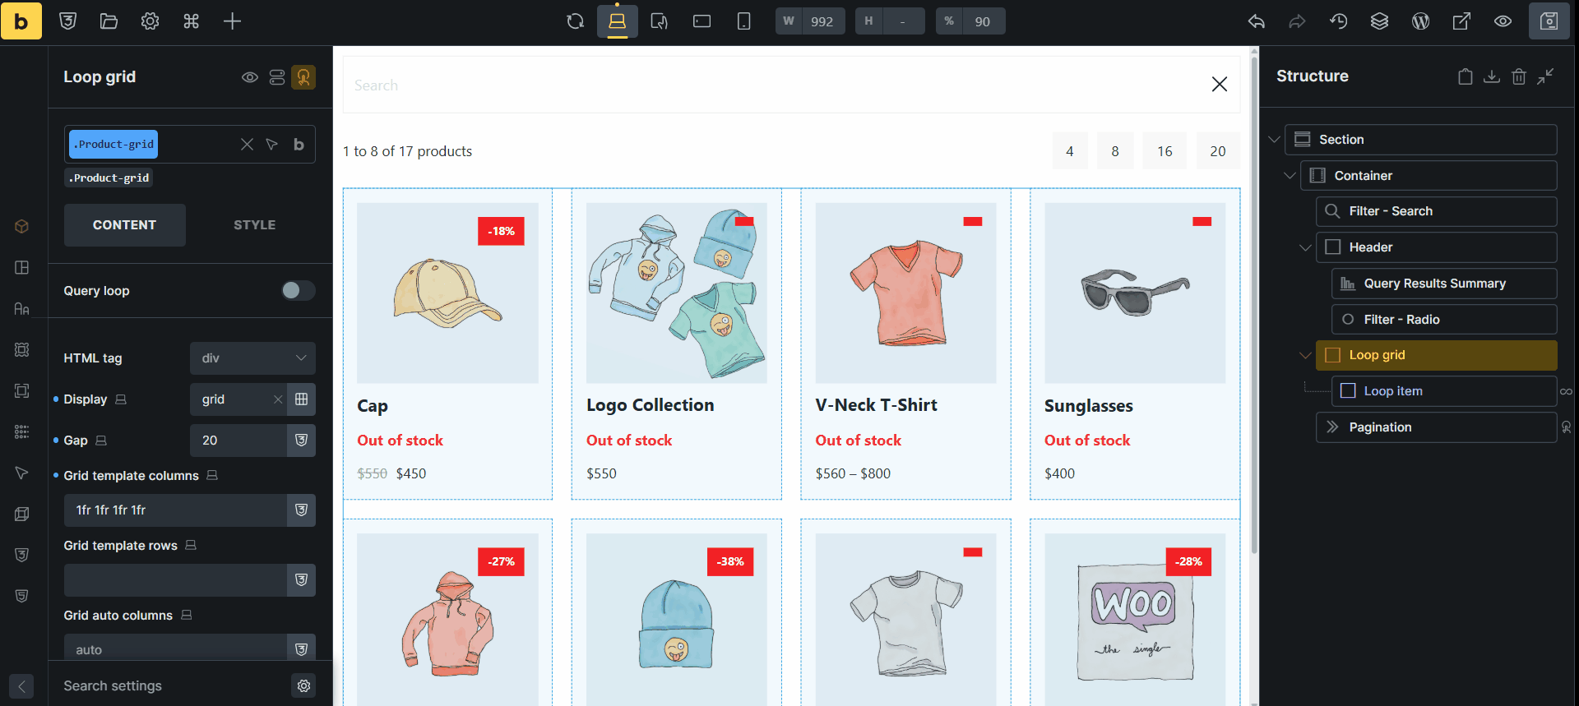
Task: Collapse all with arrows icon in Structure
Action: [x=1545, y=76]
